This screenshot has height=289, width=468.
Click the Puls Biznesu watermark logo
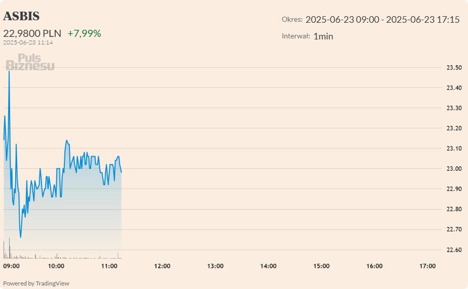[x=30, y=62]
